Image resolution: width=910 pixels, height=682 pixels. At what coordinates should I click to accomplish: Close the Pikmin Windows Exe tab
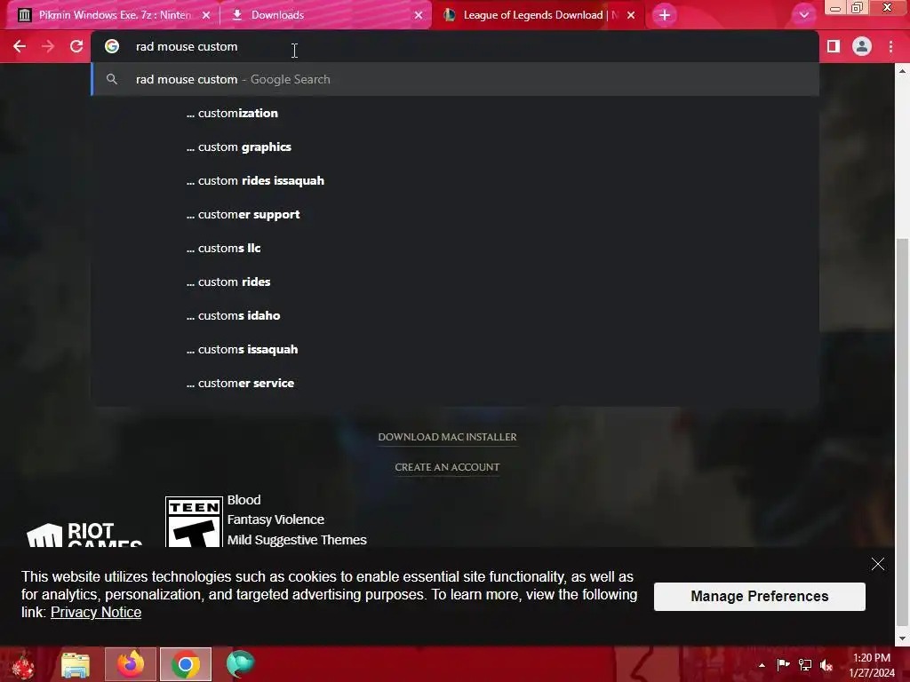pos(206,15)
